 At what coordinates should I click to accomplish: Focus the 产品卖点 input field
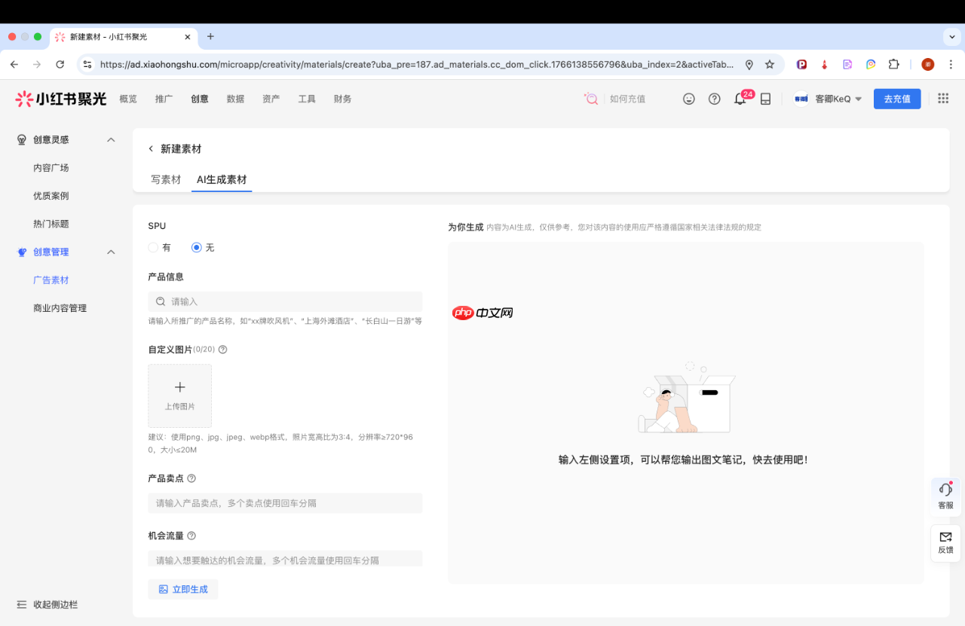click(285, 503)
